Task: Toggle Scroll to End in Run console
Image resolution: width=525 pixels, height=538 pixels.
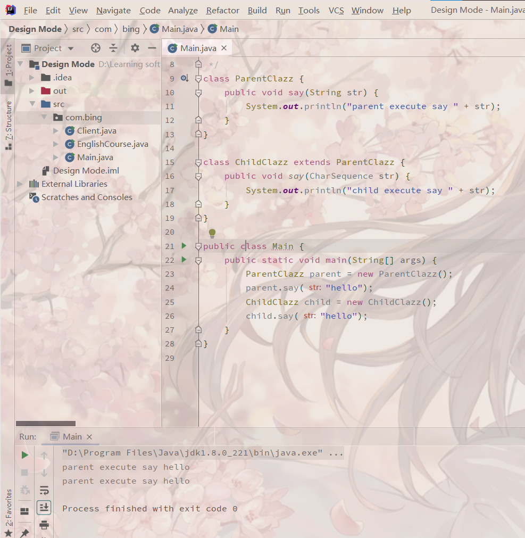Action: point(44,508)
